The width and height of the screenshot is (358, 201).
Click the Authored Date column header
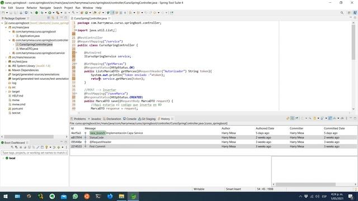[265, 128]
